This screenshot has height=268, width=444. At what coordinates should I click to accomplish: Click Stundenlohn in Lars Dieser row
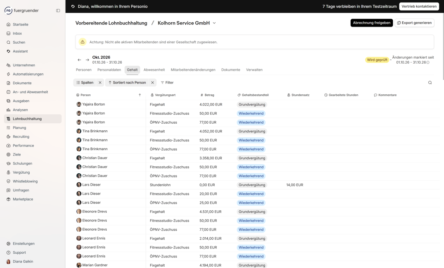(x=160, y=185)
